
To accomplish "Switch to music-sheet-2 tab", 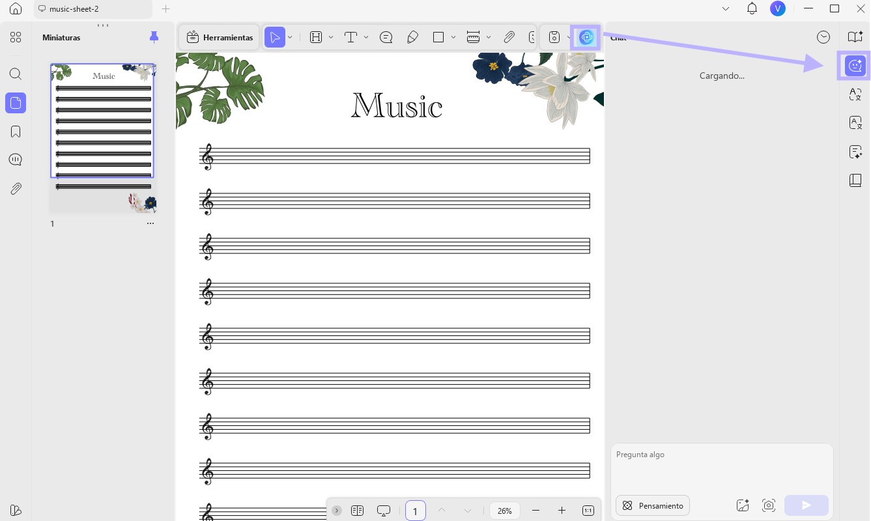I will (x=93, y=9).
